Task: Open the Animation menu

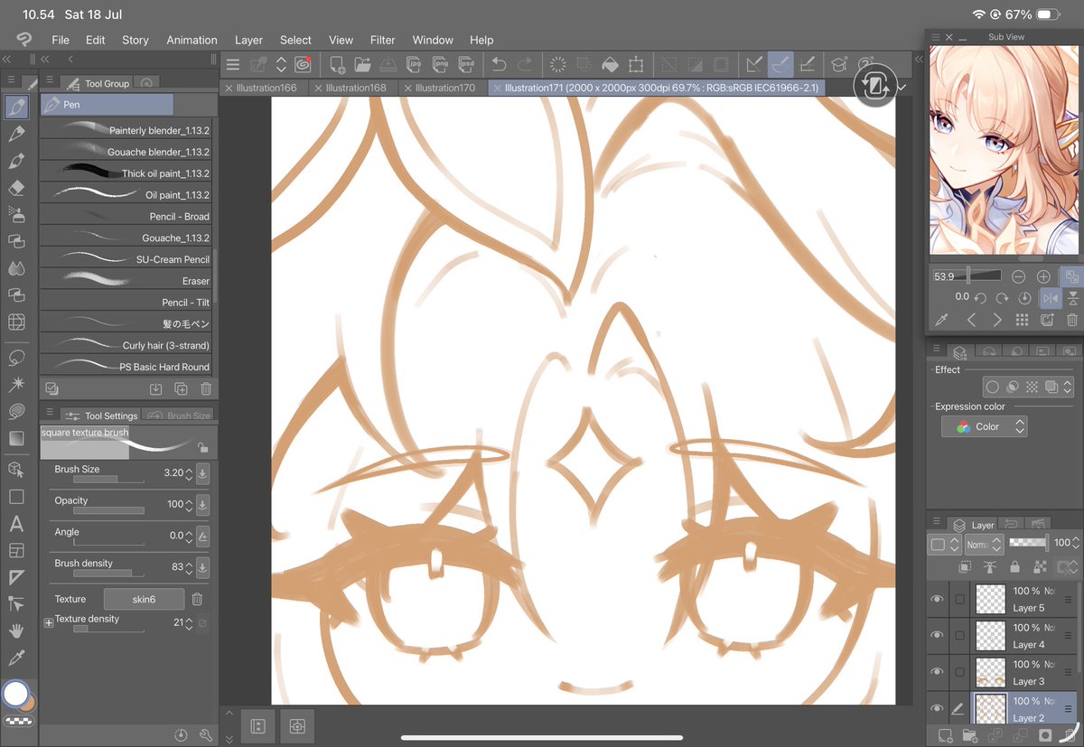Action: point(192,40)
